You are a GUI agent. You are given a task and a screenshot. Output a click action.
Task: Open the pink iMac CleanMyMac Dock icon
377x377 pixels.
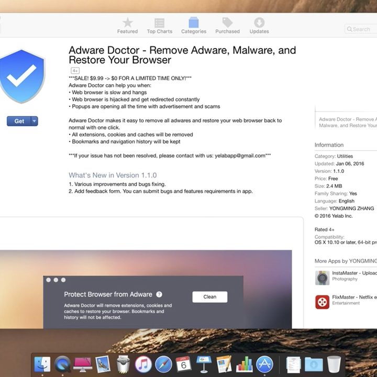(83, 364)
